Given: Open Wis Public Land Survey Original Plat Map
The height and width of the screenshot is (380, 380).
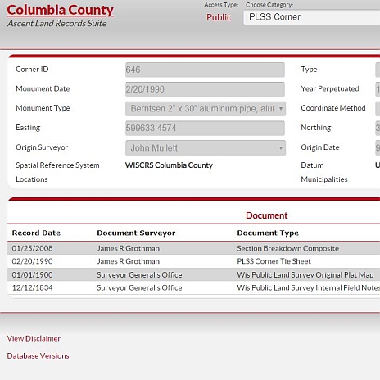Looking at the screenshot, I should pos(305,275).
